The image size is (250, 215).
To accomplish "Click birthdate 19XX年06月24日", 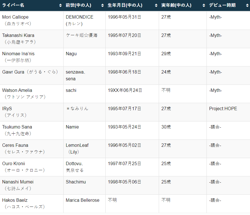I will point(125,90).
